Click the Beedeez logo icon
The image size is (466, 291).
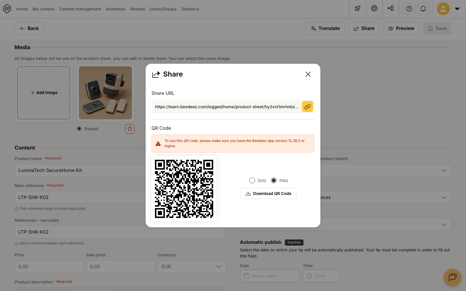pos(7,9)
